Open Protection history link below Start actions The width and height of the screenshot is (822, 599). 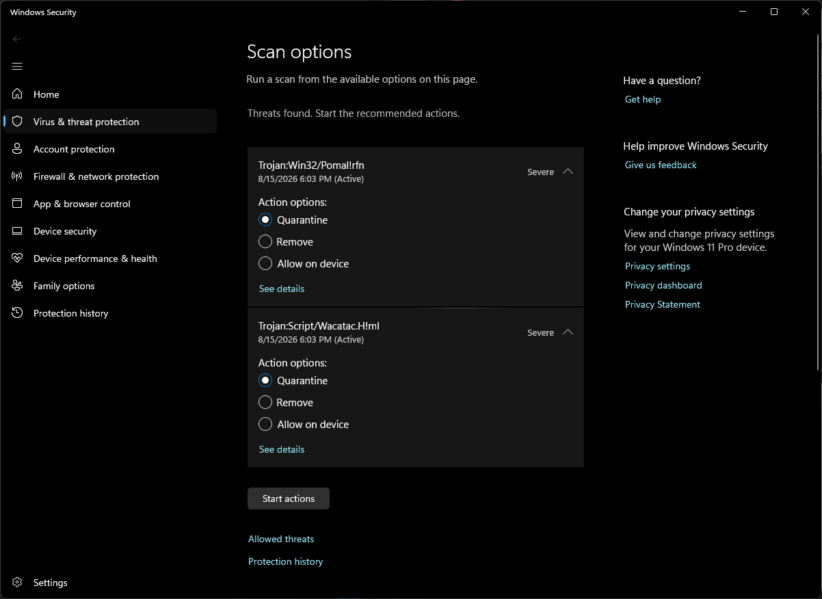(x=285, y=561)
